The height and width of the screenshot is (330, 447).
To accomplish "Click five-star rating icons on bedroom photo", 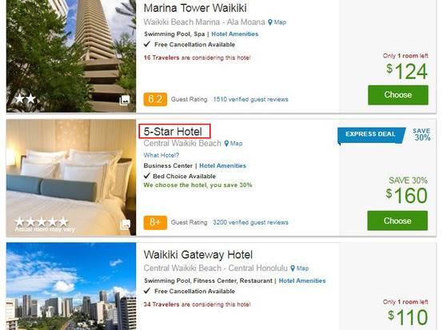I will point(42,221).
